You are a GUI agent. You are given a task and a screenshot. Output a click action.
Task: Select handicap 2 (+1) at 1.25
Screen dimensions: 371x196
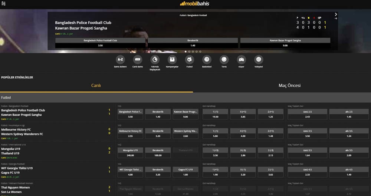tap(271, 114)
